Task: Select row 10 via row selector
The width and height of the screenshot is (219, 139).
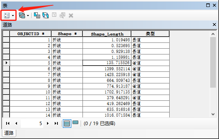Action: coord(6,92)
